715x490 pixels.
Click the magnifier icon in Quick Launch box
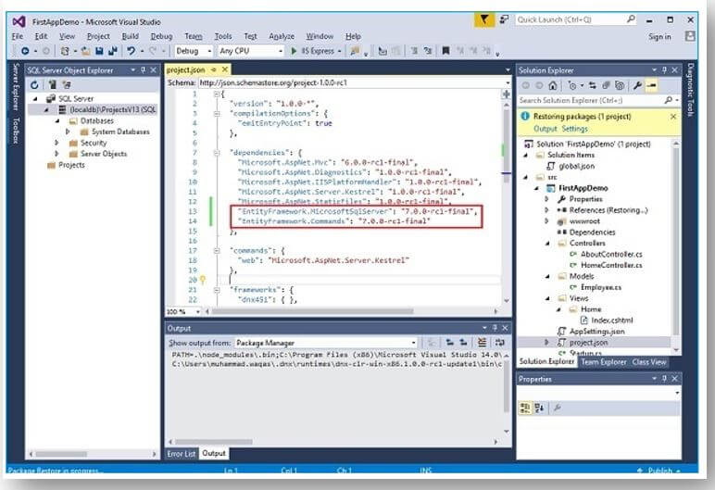coord(631,19)
